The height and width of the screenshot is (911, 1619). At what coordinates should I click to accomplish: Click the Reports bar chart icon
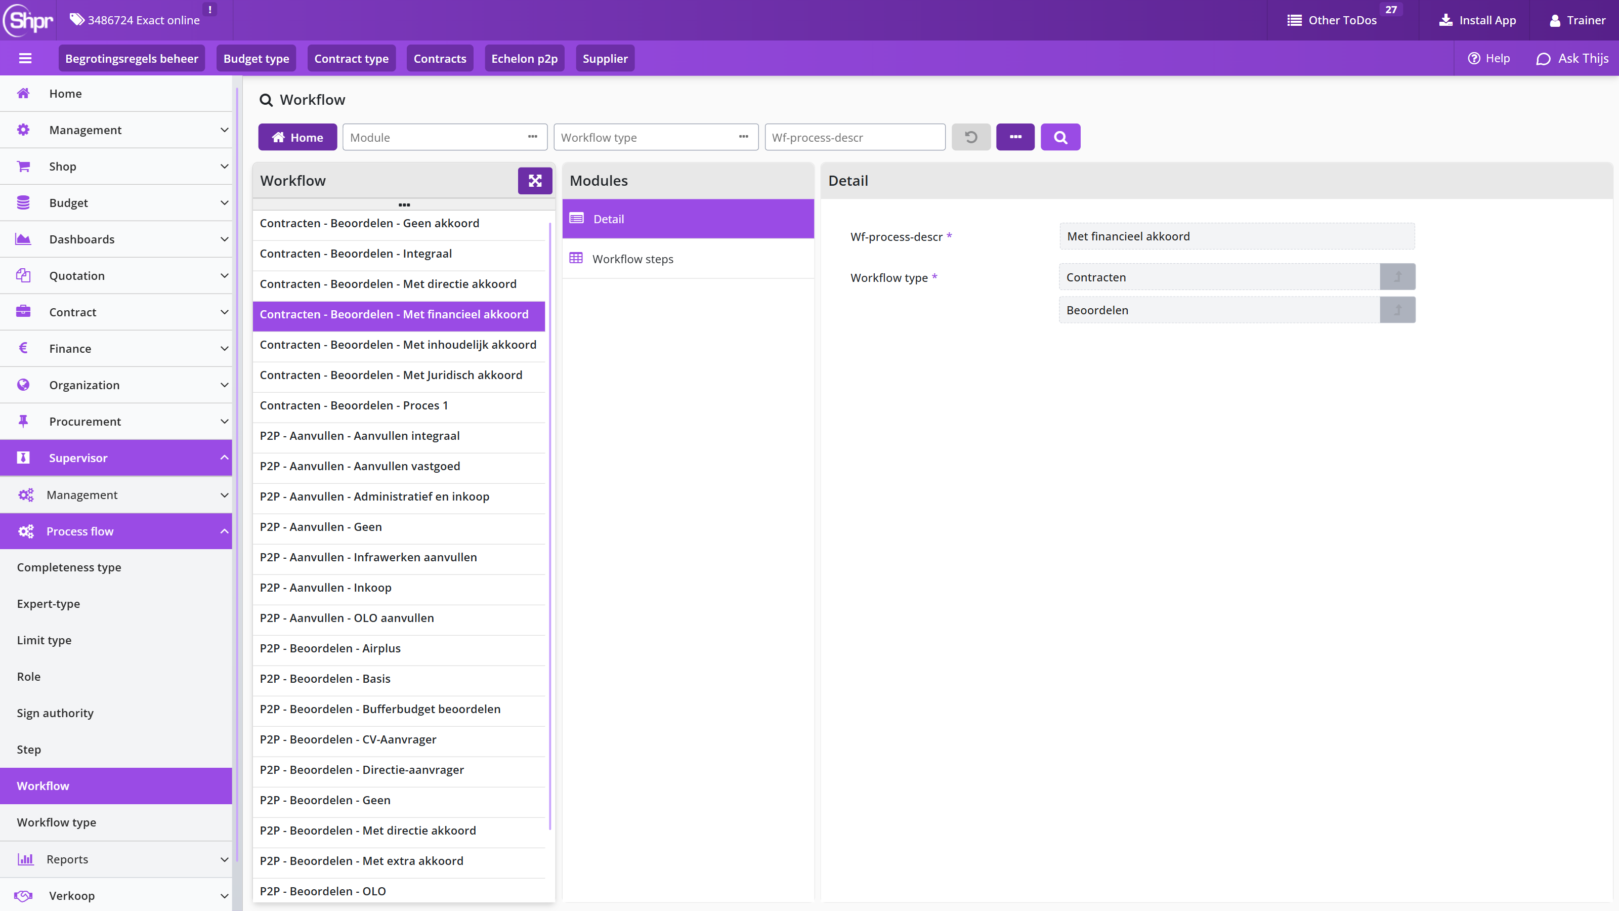coord(25,859)
